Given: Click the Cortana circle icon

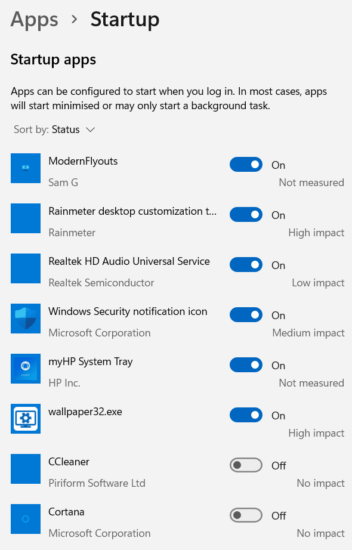Looking at the screenshot, I should [26, 519].
